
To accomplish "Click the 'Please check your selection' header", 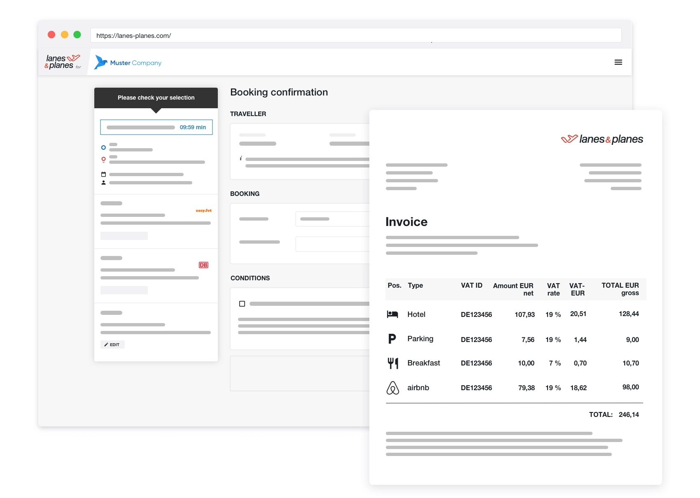I will (x=156, y=98).
